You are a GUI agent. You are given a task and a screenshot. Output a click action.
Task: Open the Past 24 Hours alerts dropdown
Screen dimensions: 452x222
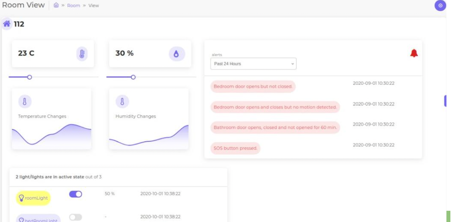(x=253, y=64)
